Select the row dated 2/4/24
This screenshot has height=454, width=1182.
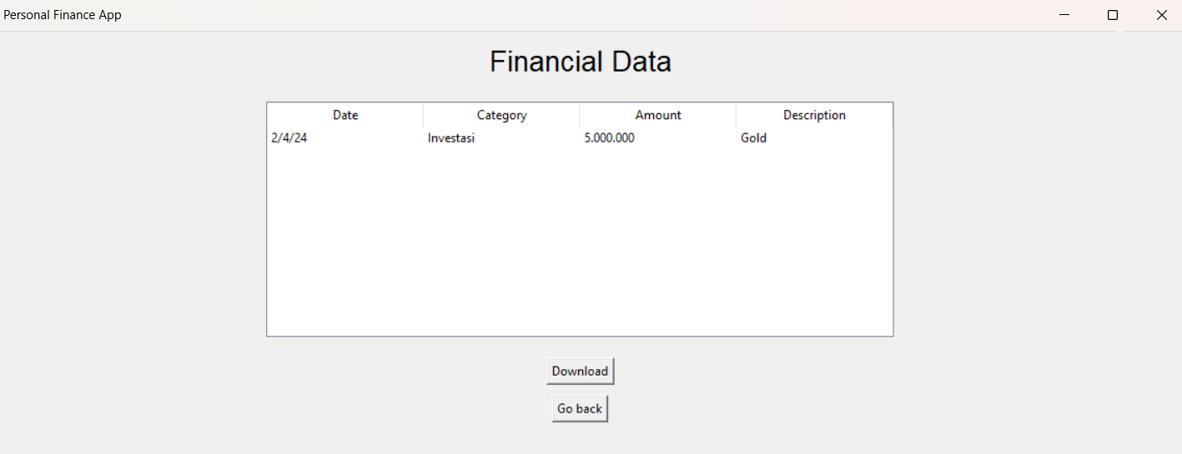click(x=289, y=138)
